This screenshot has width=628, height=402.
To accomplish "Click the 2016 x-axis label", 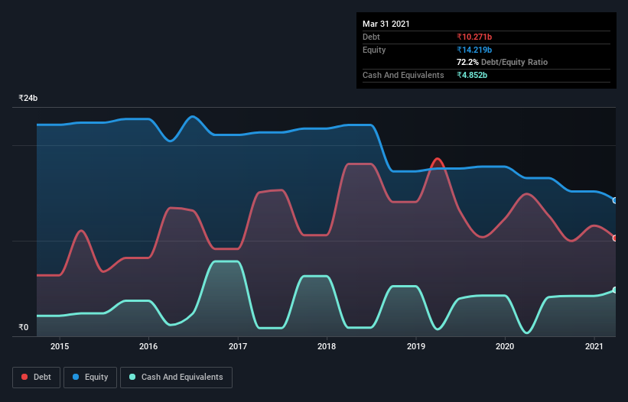I will tap(148, 346).
